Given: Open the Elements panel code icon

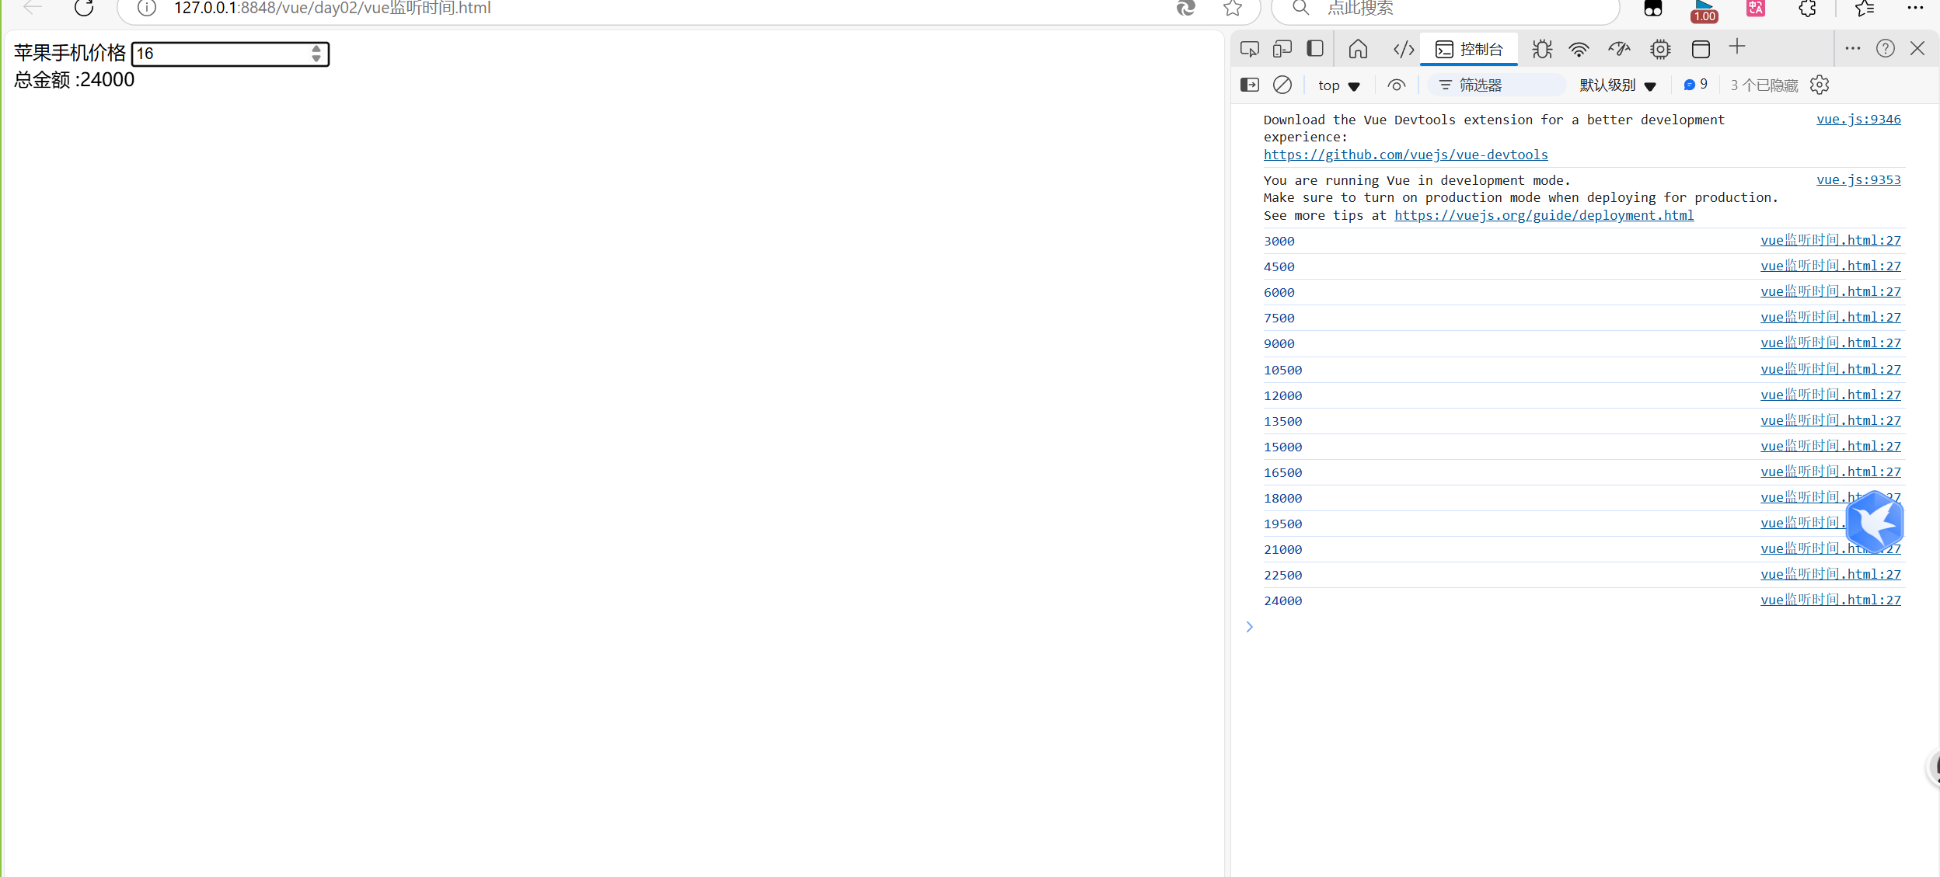Looking at the screenshot, I should click(x=1403, y=50).
